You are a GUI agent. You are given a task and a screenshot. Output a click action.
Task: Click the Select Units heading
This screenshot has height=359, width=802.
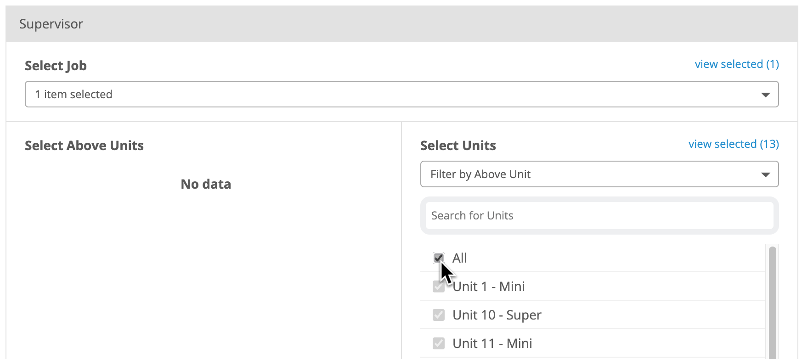point(458,146)
